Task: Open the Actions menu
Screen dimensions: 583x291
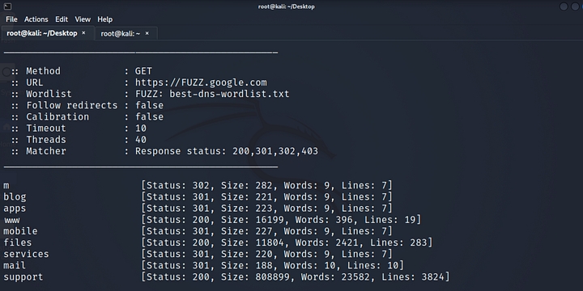Action: [36, 19]
